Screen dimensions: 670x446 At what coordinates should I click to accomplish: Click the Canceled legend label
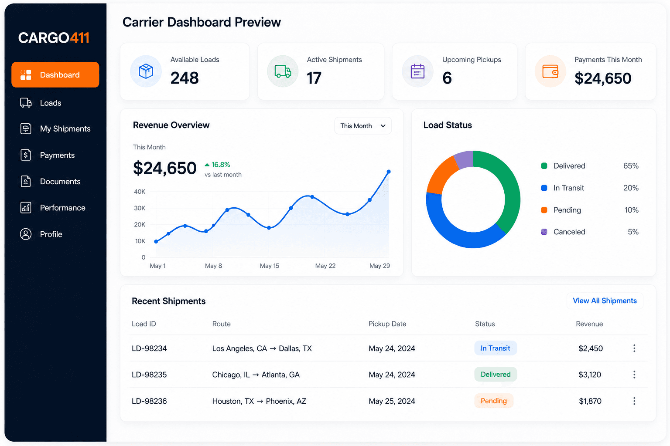tap(569, 232)
